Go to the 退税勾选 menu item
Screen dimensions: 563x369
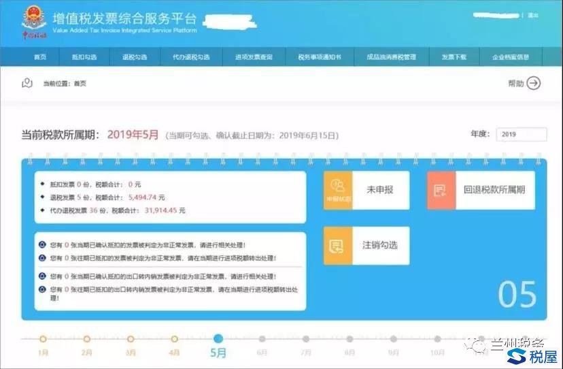tap(134, 57)
